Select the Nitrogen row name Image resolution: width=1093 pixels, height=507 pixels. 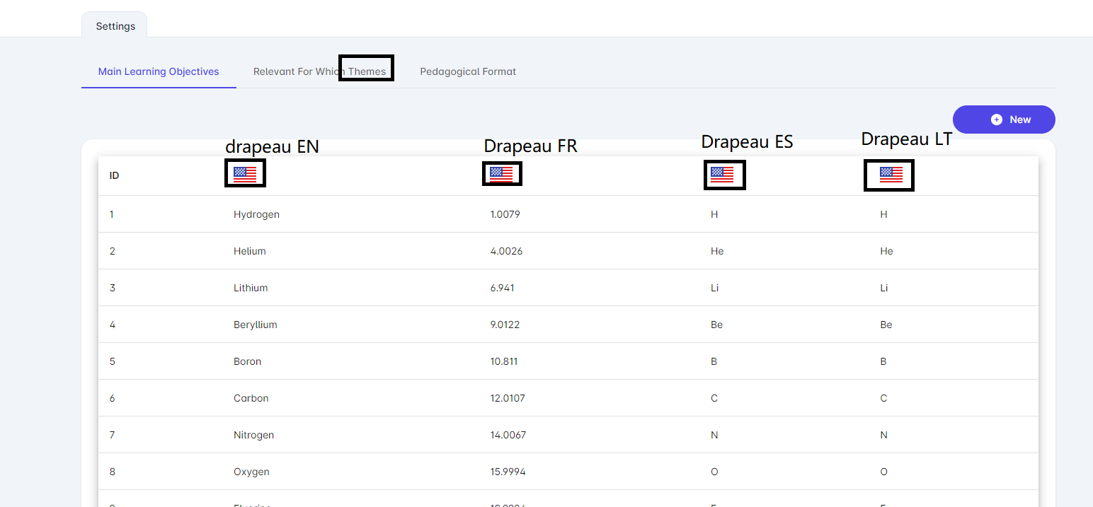tap(253, 435)
